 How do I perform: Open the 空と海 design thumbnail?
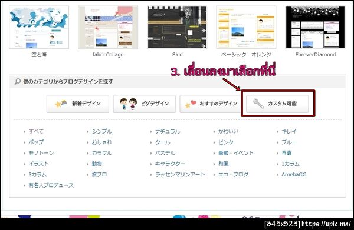pos(39,27)
